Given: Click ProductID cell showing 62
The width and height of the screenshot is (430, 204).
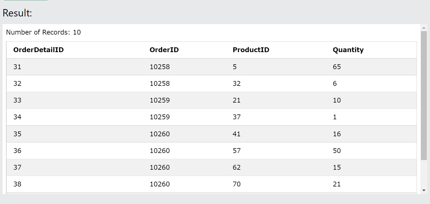Looking at the screenshot, I should pos(237,167).
